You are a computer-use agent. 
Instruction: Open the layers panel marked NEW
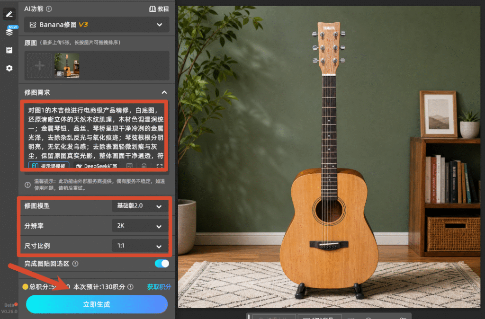[9, 32]
